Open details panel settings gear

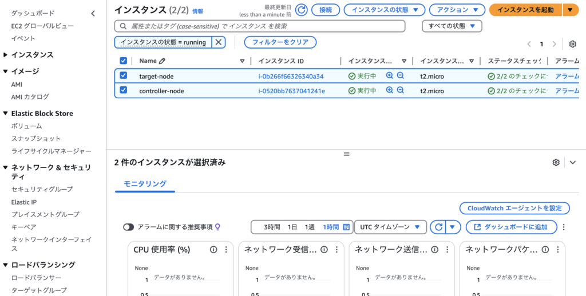coord(556,162)
